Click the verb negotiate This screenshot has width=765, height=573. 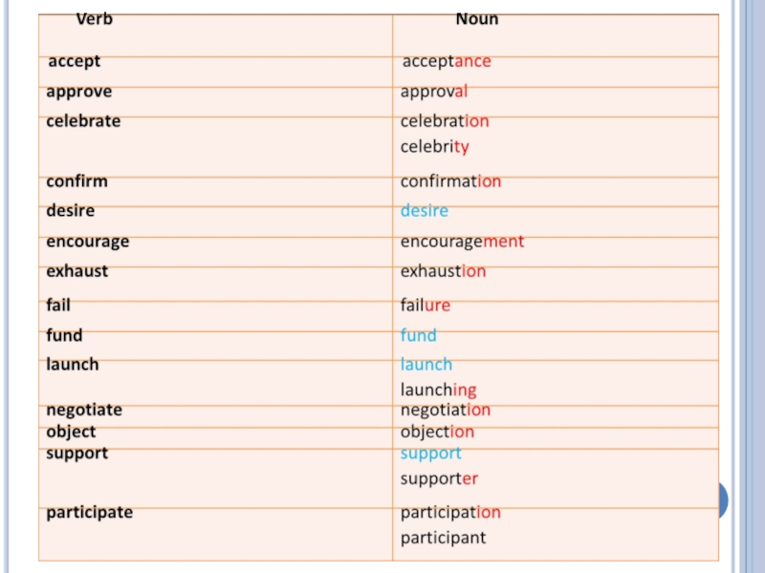(84, 410)
